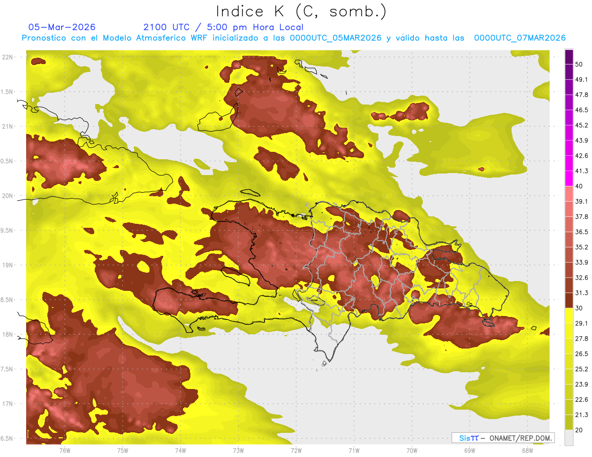Select the colorbar value 25.2
The width and height of the screenshot is (592, 457).
582,369
